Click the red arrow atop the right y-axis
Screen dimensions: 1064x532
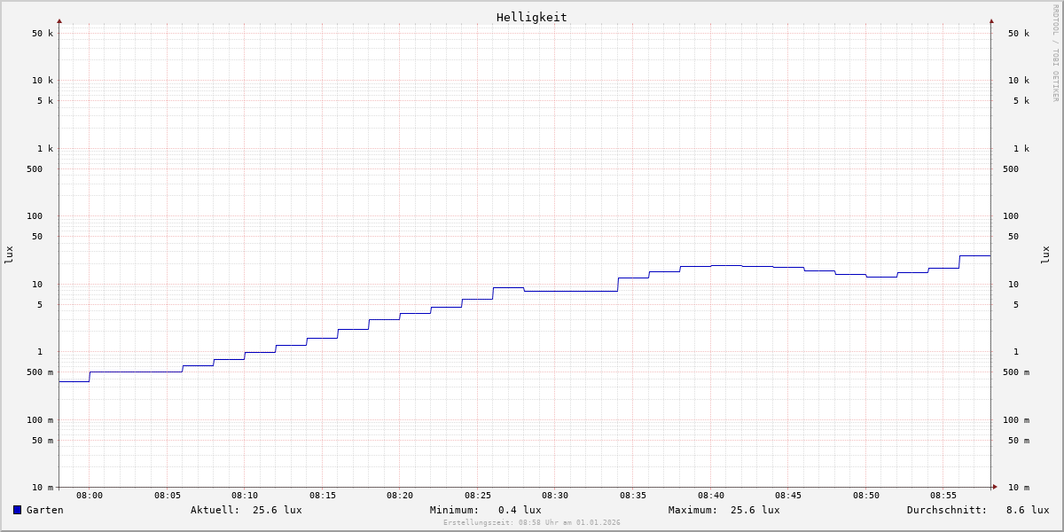pyautogui.click(x=991, y=20)
